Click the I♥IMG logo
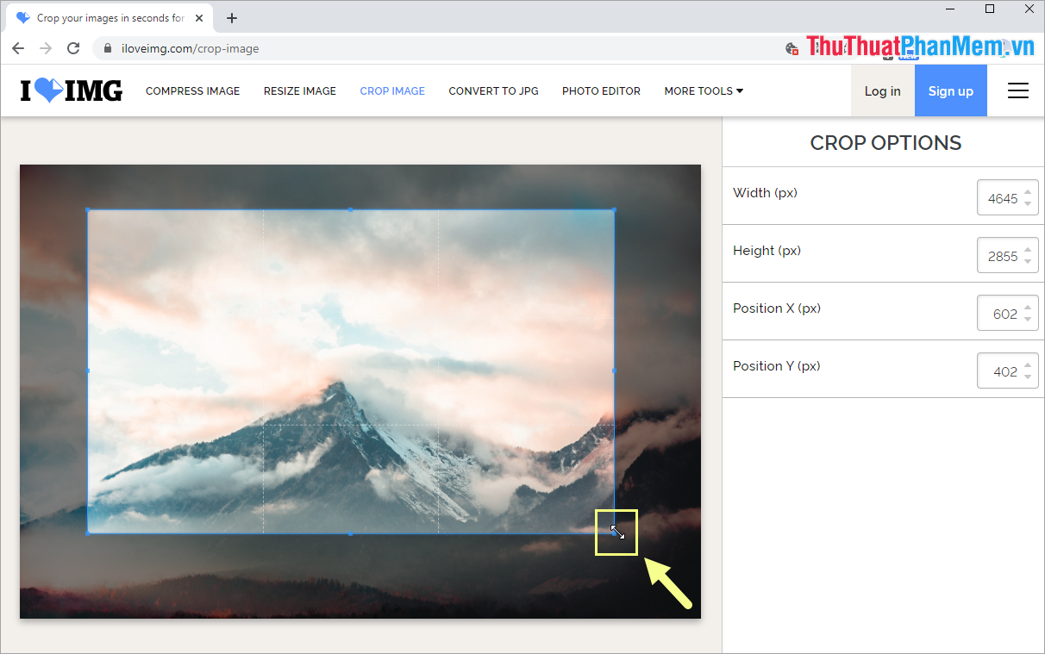 pos(71,90)
